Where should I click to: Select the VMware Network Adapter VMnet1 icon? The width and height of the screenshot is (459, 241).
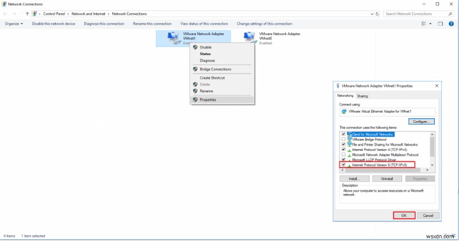point(172,38)
